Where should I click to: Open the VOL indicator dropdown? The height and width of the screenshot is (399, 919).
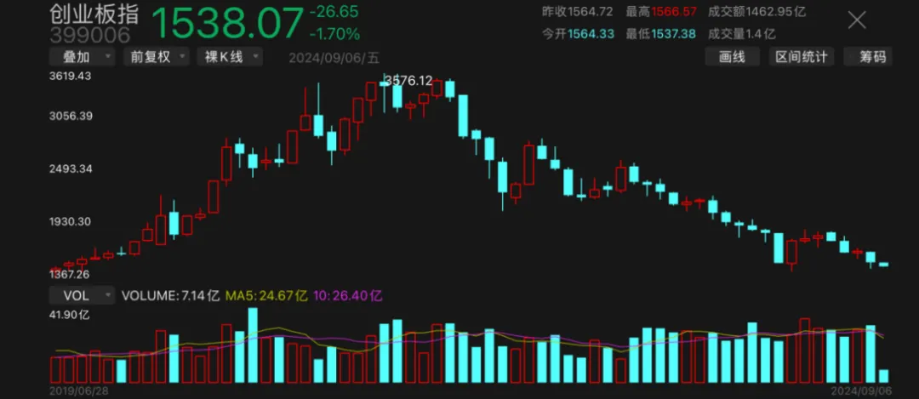[82, 295]
